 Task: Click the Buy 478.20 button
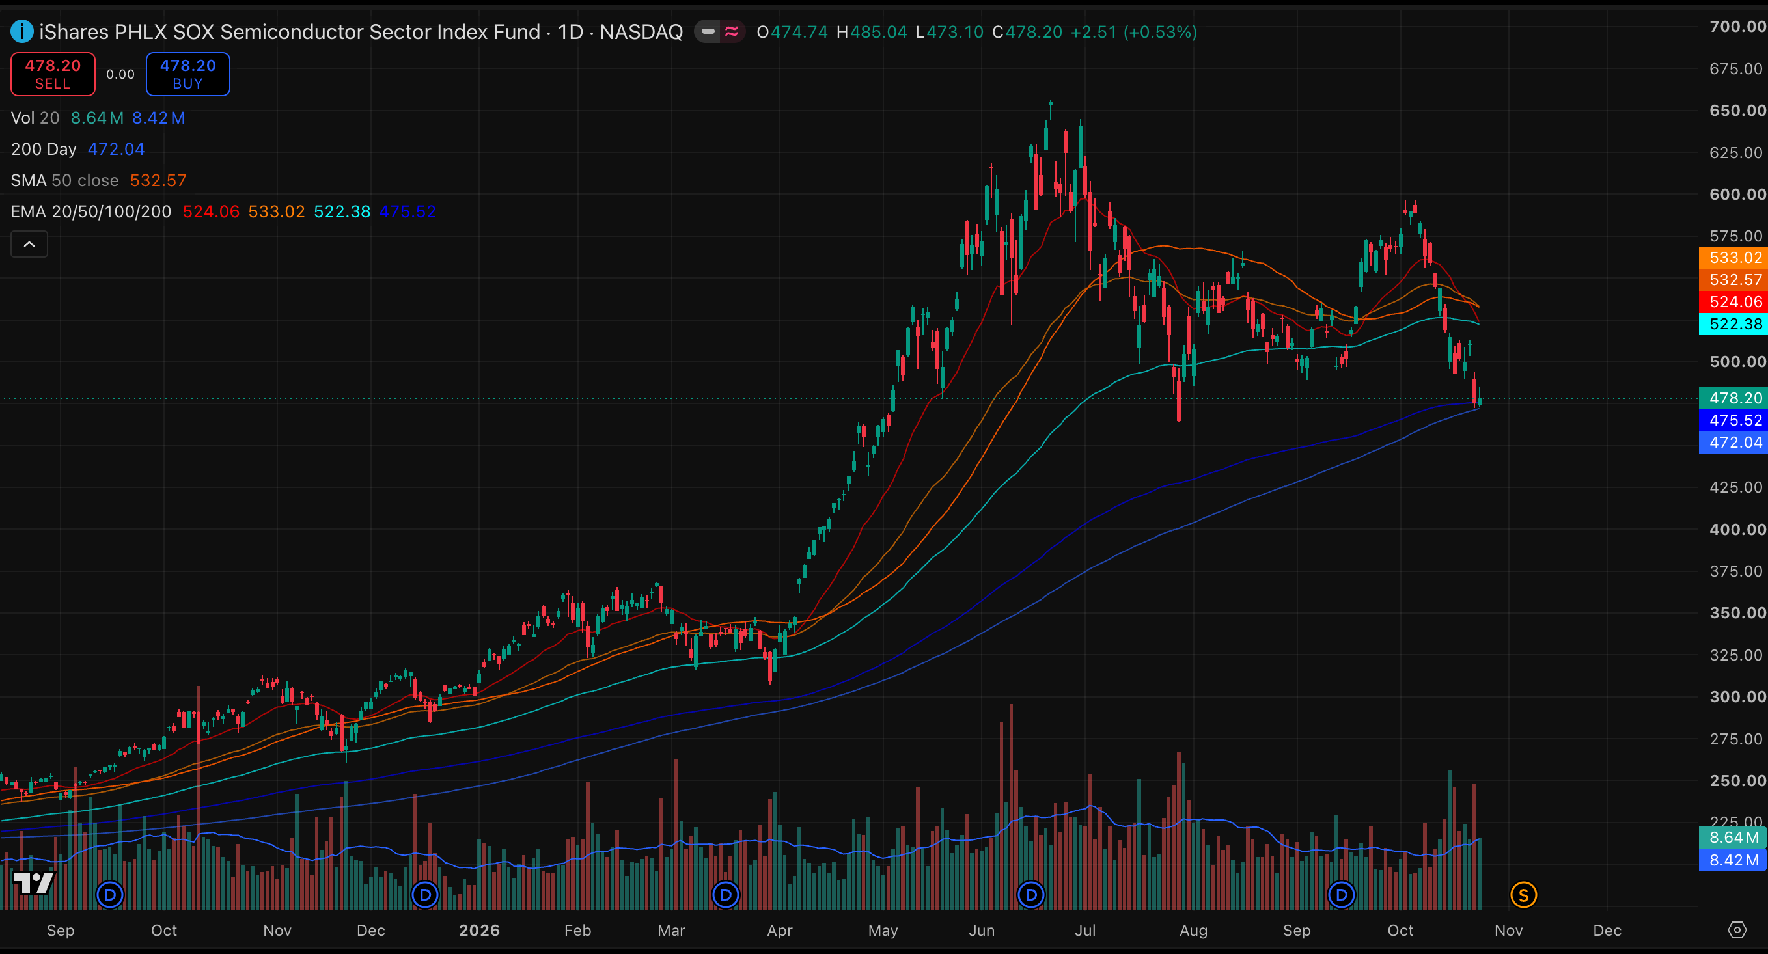point(188,74)
